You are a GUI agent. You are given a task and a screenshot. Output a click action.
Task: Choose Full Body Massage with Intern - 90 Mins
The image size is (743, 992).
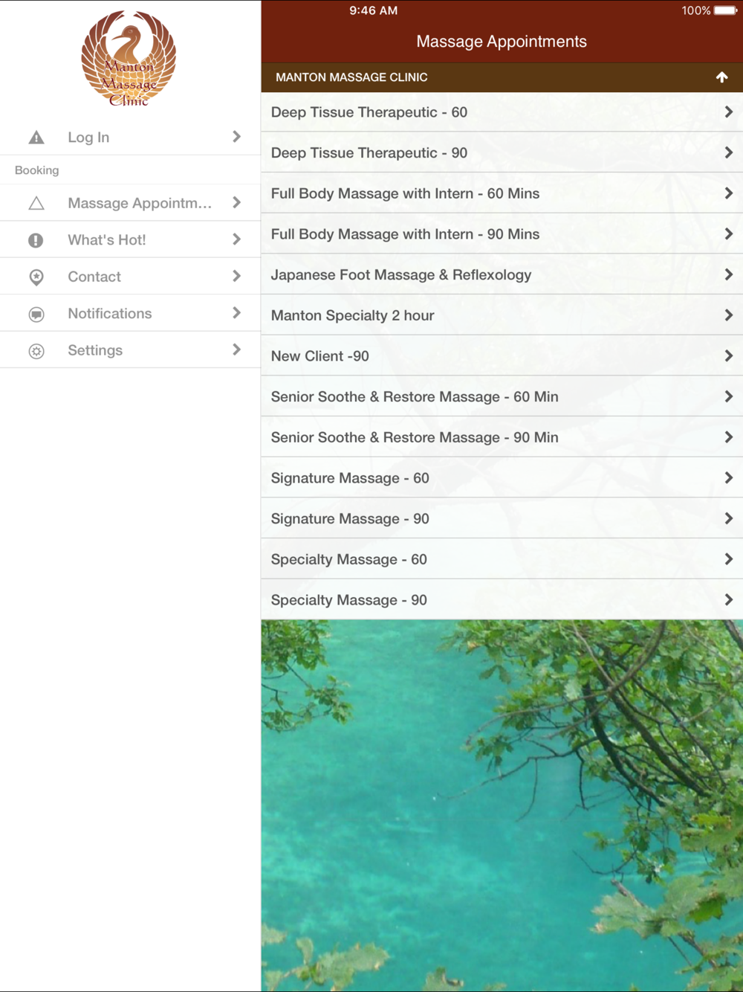502,234
